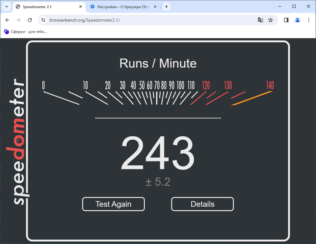This screenshot has height=244, width=316.
Task: Open the browser side panel
Action: pos(286,20)
